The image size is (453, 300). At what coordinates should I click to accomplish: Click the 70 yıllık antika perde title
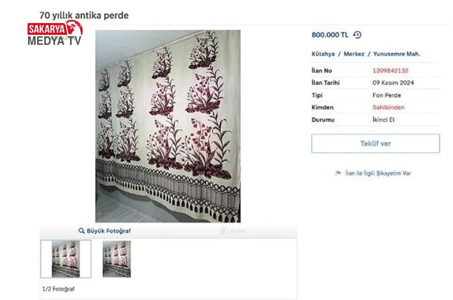84,15
